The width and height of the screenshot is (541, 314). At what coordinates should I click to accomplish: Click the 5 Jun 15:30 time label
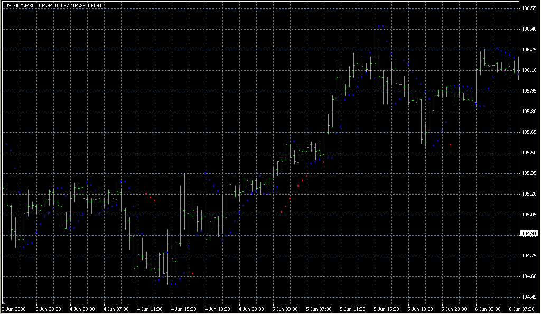click(x=386, y=309)
